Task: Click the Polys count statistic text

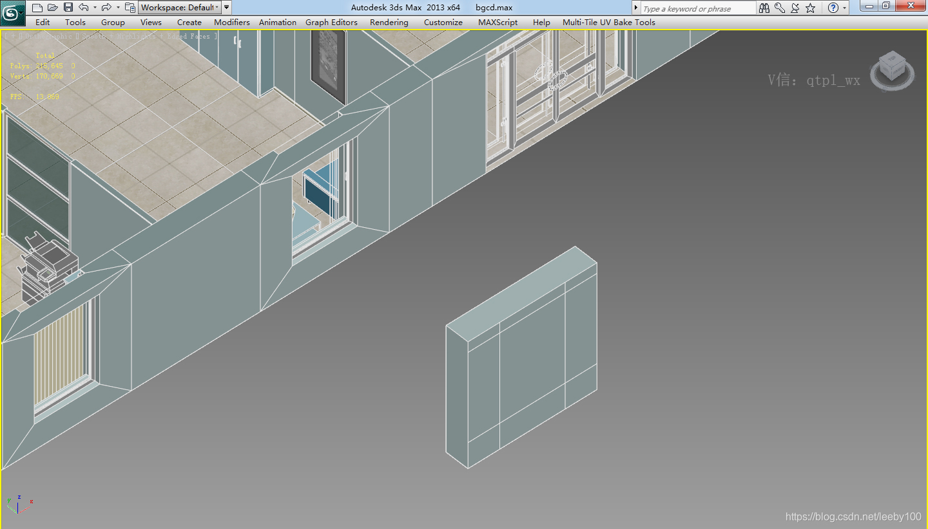Action: [42, 66]
